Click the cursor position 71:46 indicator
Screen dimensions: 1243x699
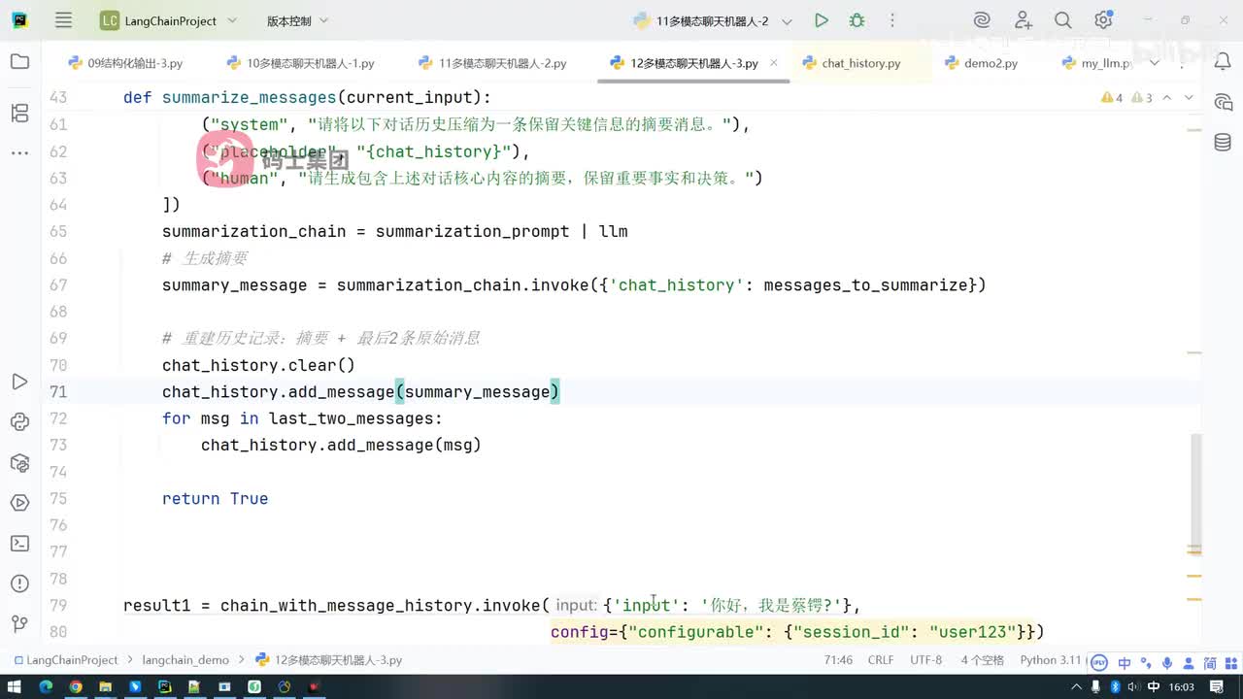click(838, 660)
